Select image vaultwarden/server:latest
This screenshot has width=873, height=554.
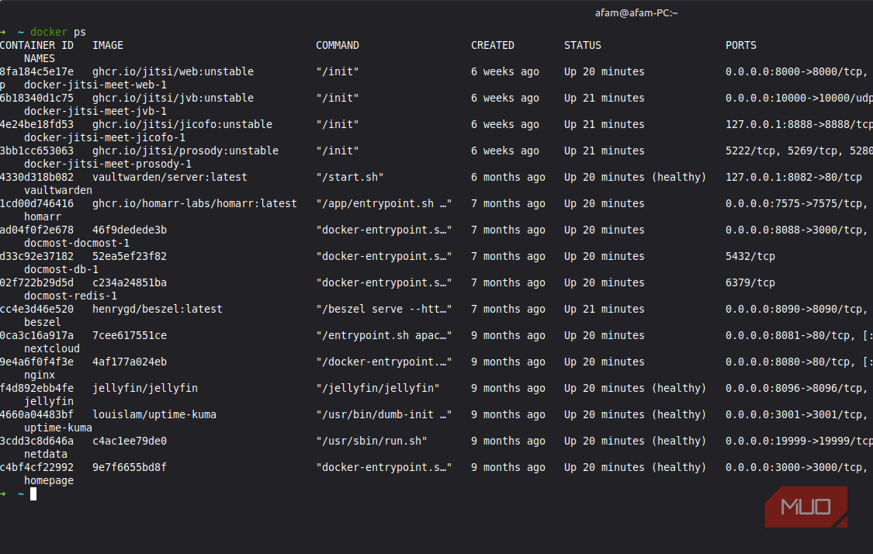[170, 177]
